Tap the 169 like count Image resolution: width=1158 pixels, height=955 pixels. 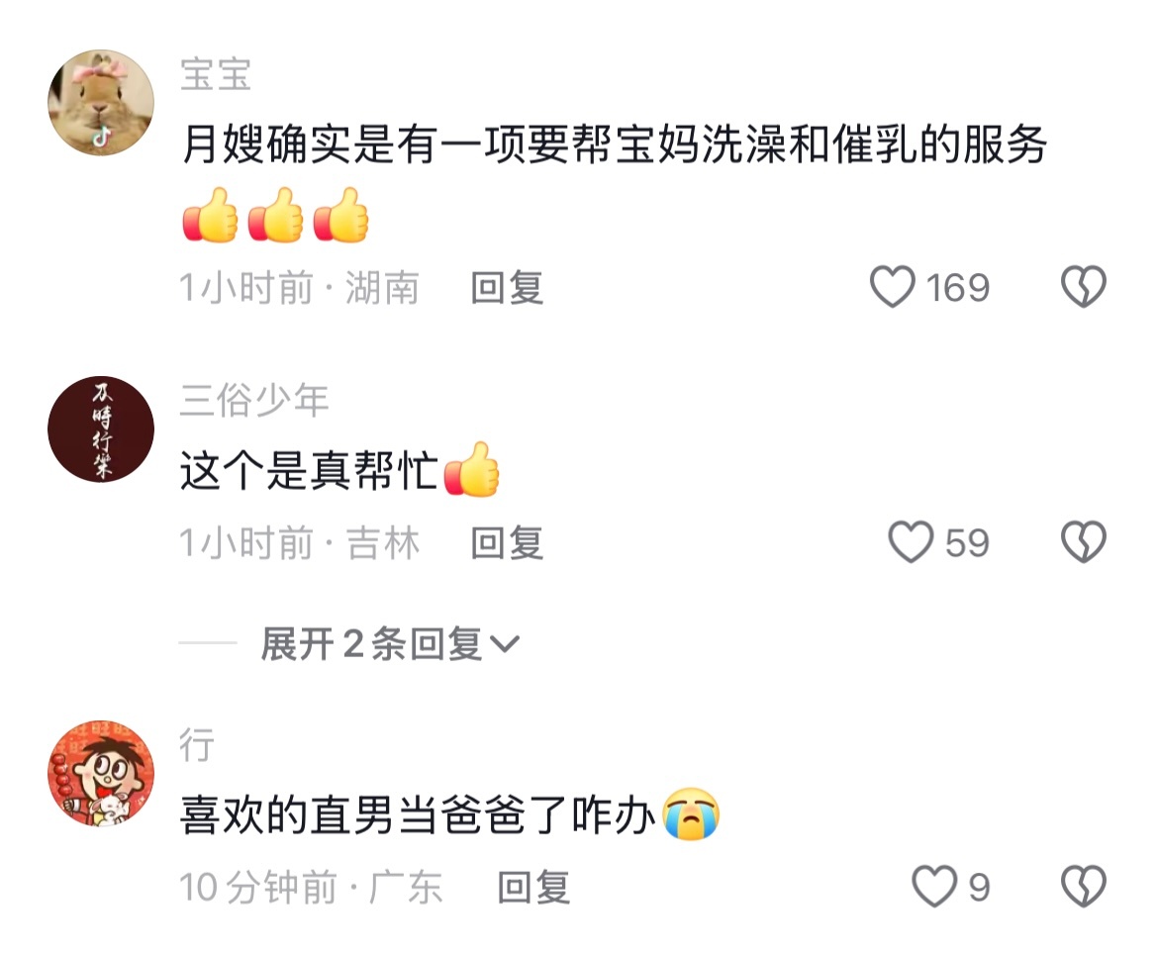point(958,287)
